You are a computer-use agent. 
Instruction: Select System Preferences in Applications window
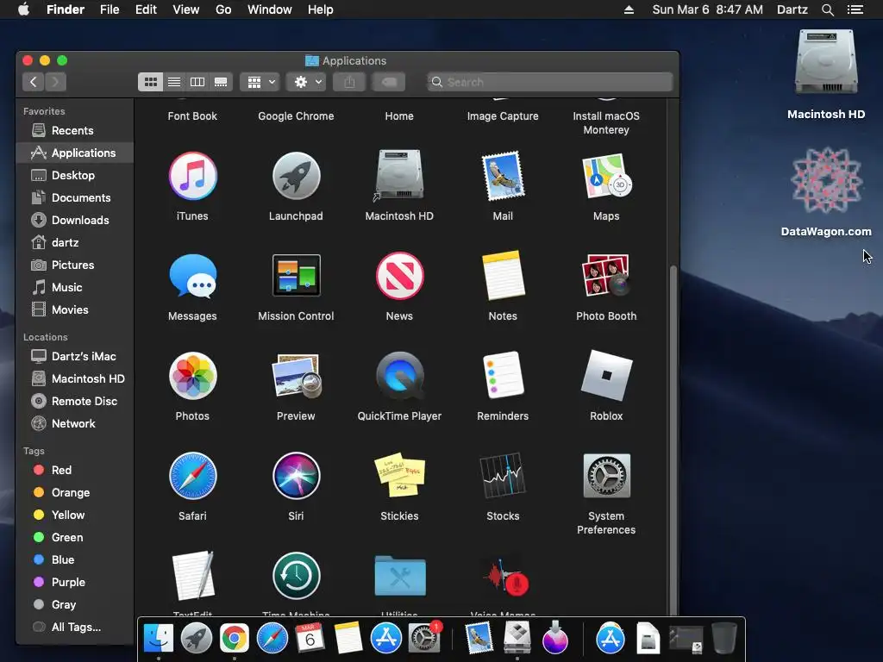pyautogui.click(x=606, y=476)
